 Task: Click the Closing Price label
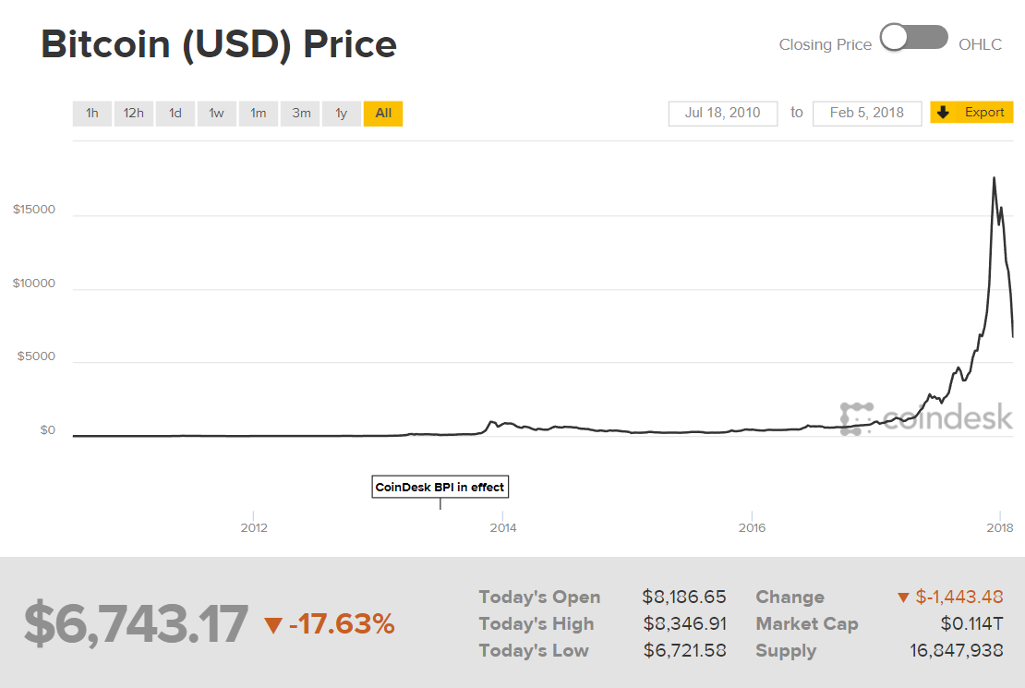coord(825,44)
